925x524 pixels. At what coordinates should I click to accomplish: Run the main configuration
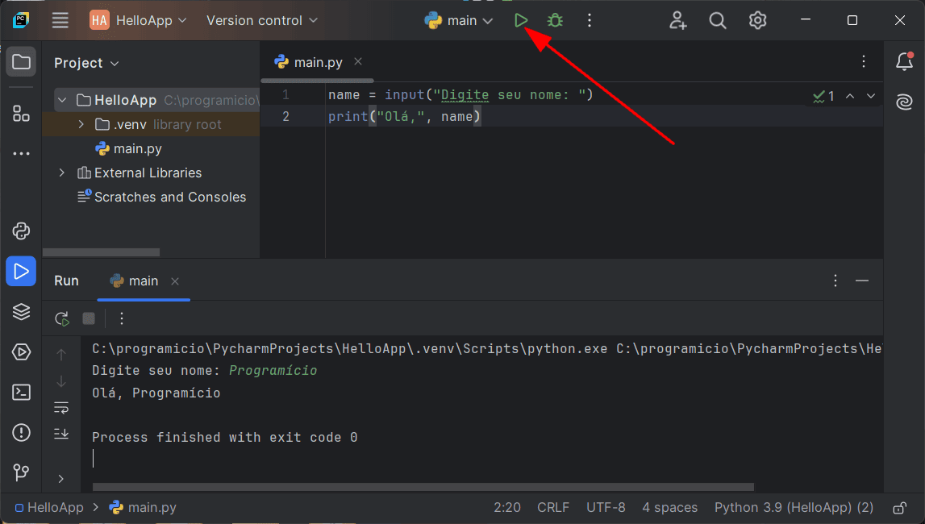pyautogui.click(x=520, y=21)
